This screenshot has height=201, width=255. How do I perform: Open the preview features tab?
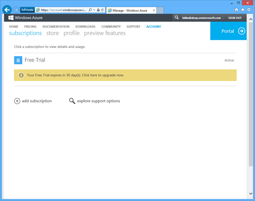tap(105, 33)
